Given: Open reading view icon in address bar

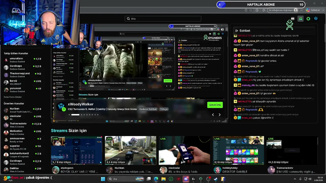Looking at the screenshot, I should point(246,10).
